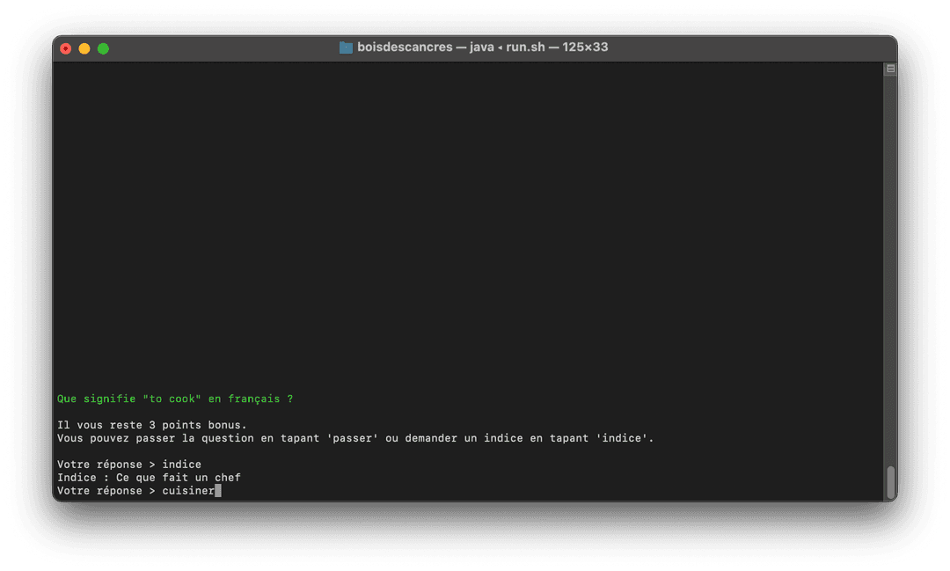Click the scrollbar thumb at the bottom
This screenshot has width=950, height=571.
[x=890, y=482]
